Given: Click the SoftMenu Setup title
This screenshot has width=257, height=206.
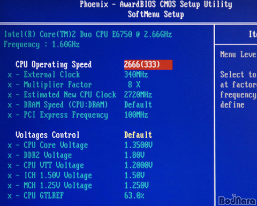Looking at the screenshot, I should click(x=156, y=14).
